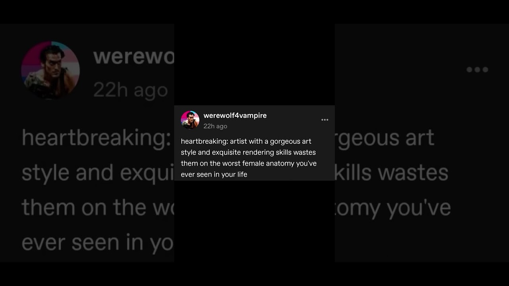Click the post line starting "heartbreaking: artist"
The image size is (509, 286).
246,141
